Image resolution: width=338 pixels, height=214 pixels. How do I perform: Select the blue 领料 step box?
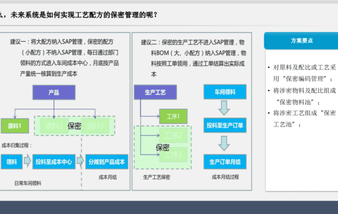click(x=12, y=162)
